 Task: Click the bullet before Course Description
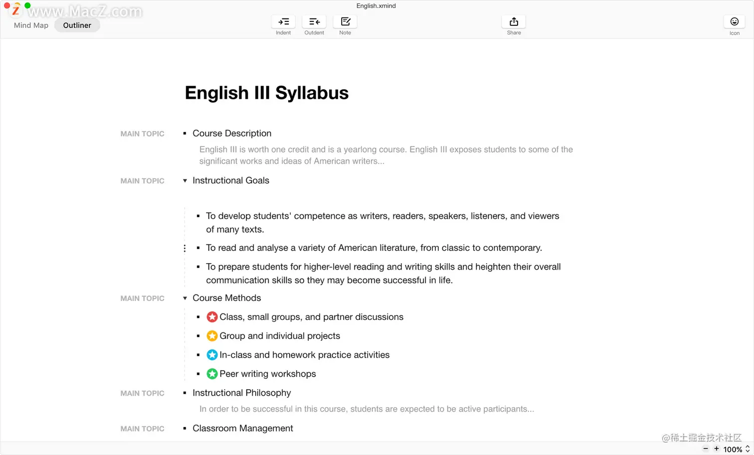point(185,134)
